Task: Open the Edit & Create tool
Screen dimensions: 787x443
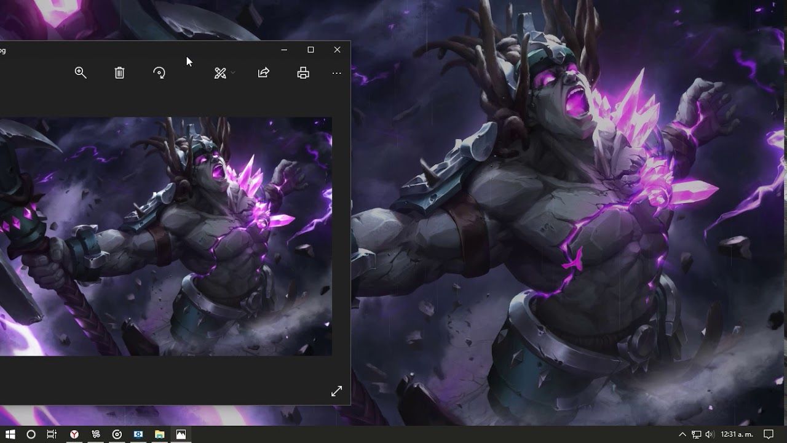Action: (x=220, y=73)
